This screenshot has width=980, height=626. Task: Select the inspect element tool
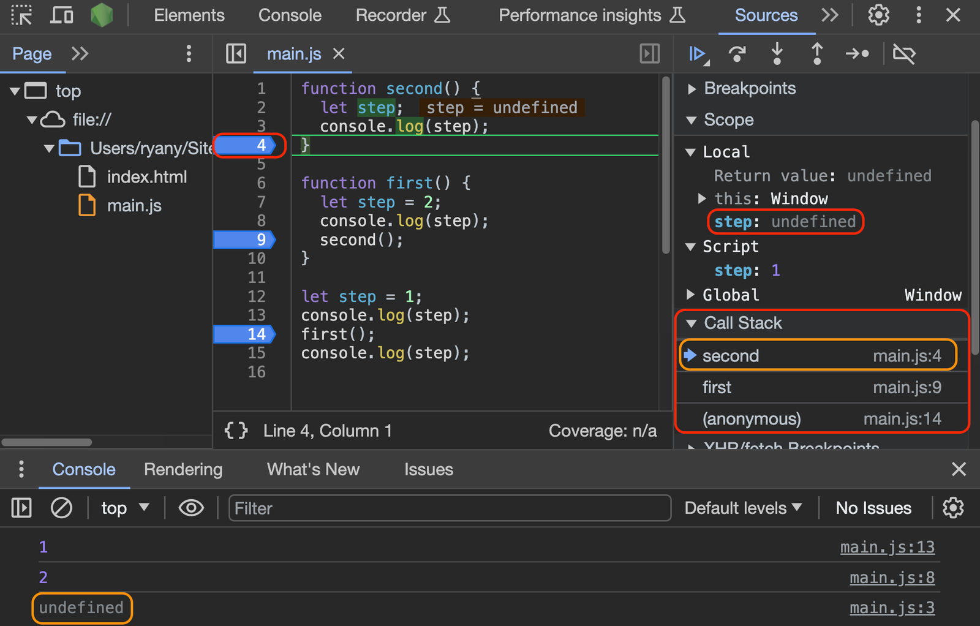pos(22,15)
